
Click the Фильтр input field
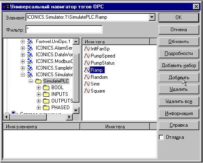click(64, 29)
